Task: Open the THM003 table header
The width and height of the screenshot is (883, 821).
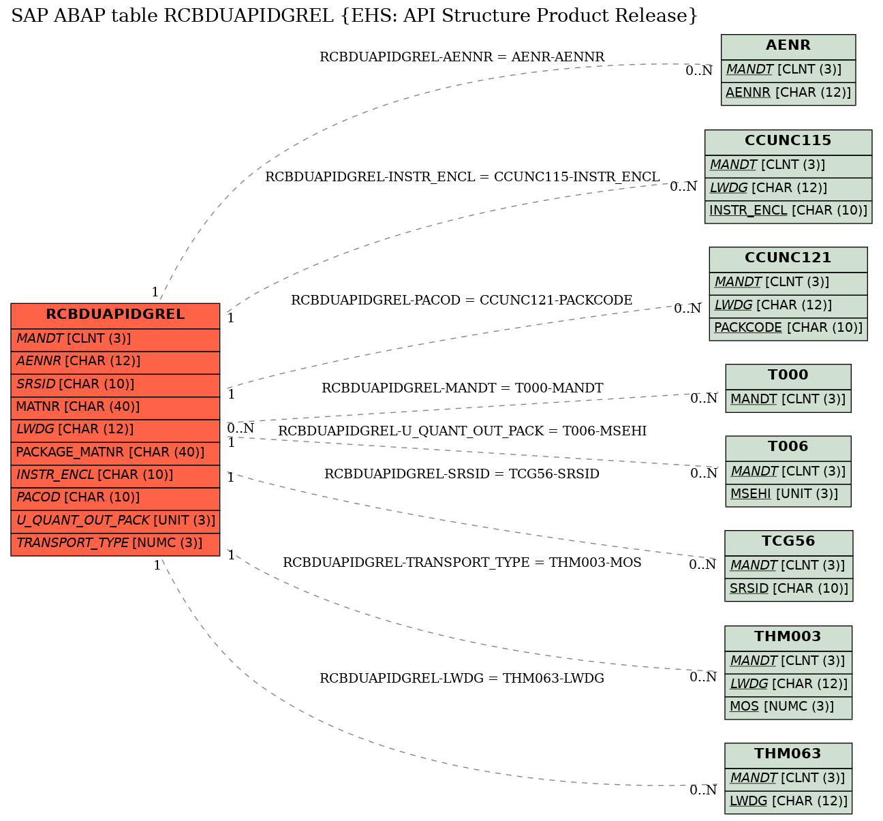Action: click(788, 638)
